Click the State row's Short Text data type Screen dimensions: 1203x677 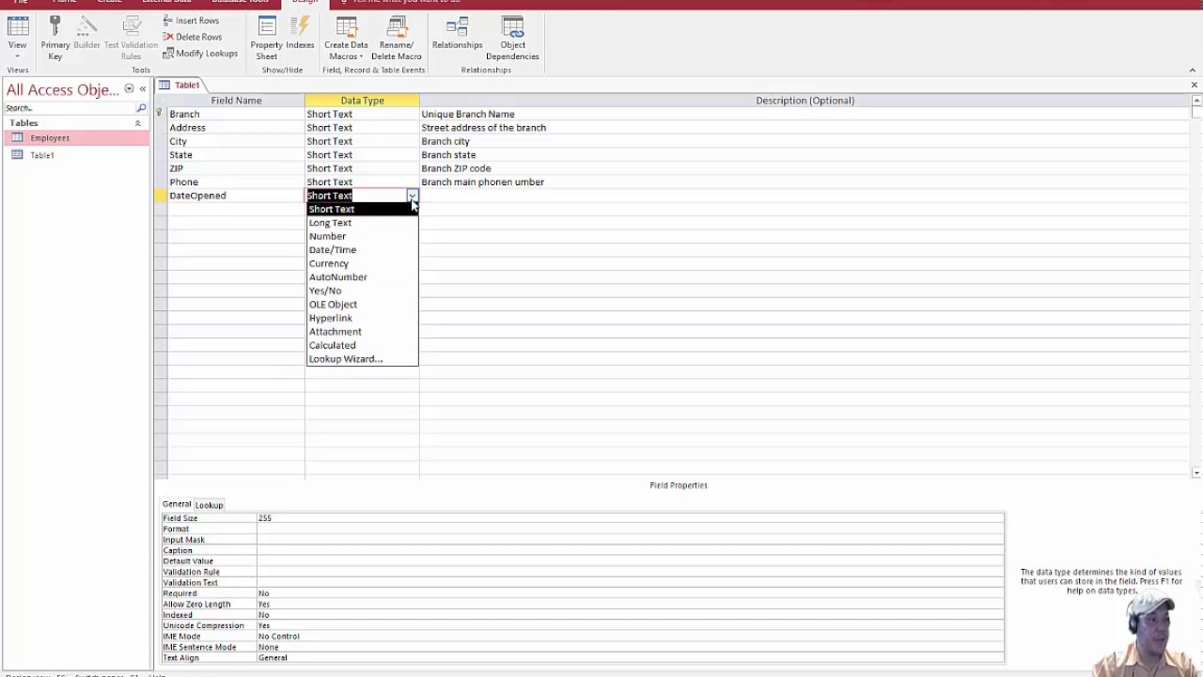(x=362, y=155)
